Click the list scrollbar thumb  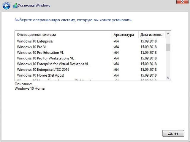click(168, 47)
